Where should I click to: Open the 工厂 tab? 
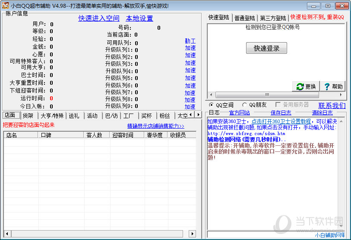pyautogui.click(x=129, y=116)
